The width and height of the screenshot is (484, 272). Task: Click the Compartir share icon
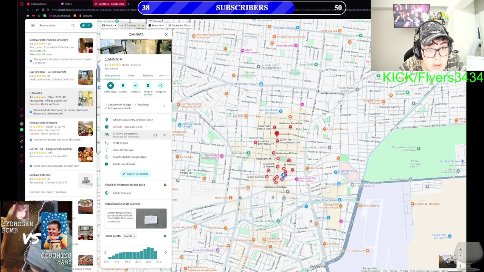pyautogui.click(x=161, y=85)
